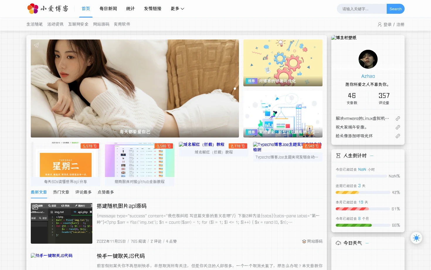Open 解决vmware的Linux虚拟机 sidebar link

coord(362,118)
